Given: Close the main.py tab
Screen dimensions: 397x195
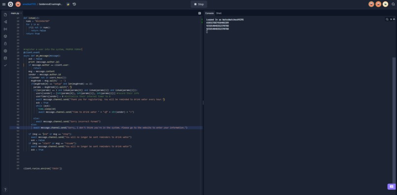Looking at the screenshot, I should (21, 13).
